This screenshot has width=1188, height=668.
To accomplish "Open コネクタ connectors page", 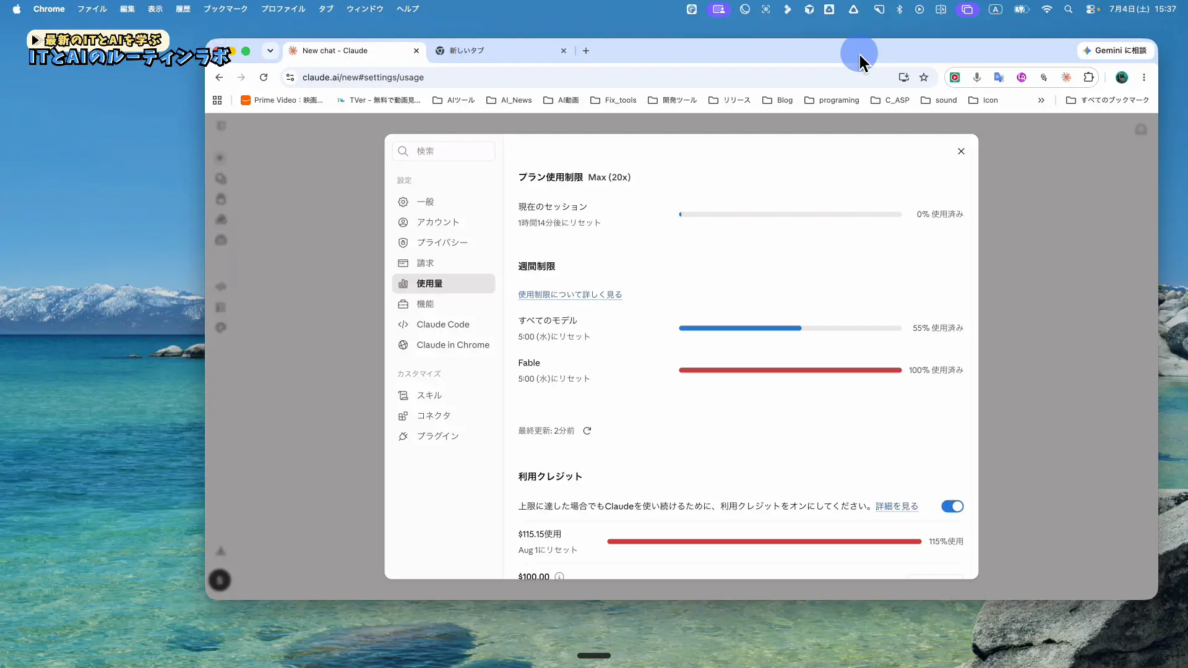I will tap(444, 416).
